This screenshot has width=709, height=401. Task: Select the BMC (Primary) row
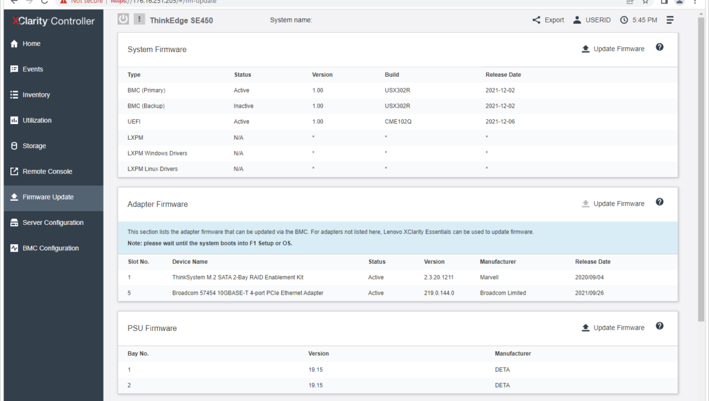pyautogui.click(x=398, y=90)
